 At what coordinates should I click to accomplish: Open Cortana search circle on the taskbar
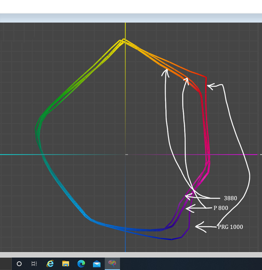click(x=19, y=264)
